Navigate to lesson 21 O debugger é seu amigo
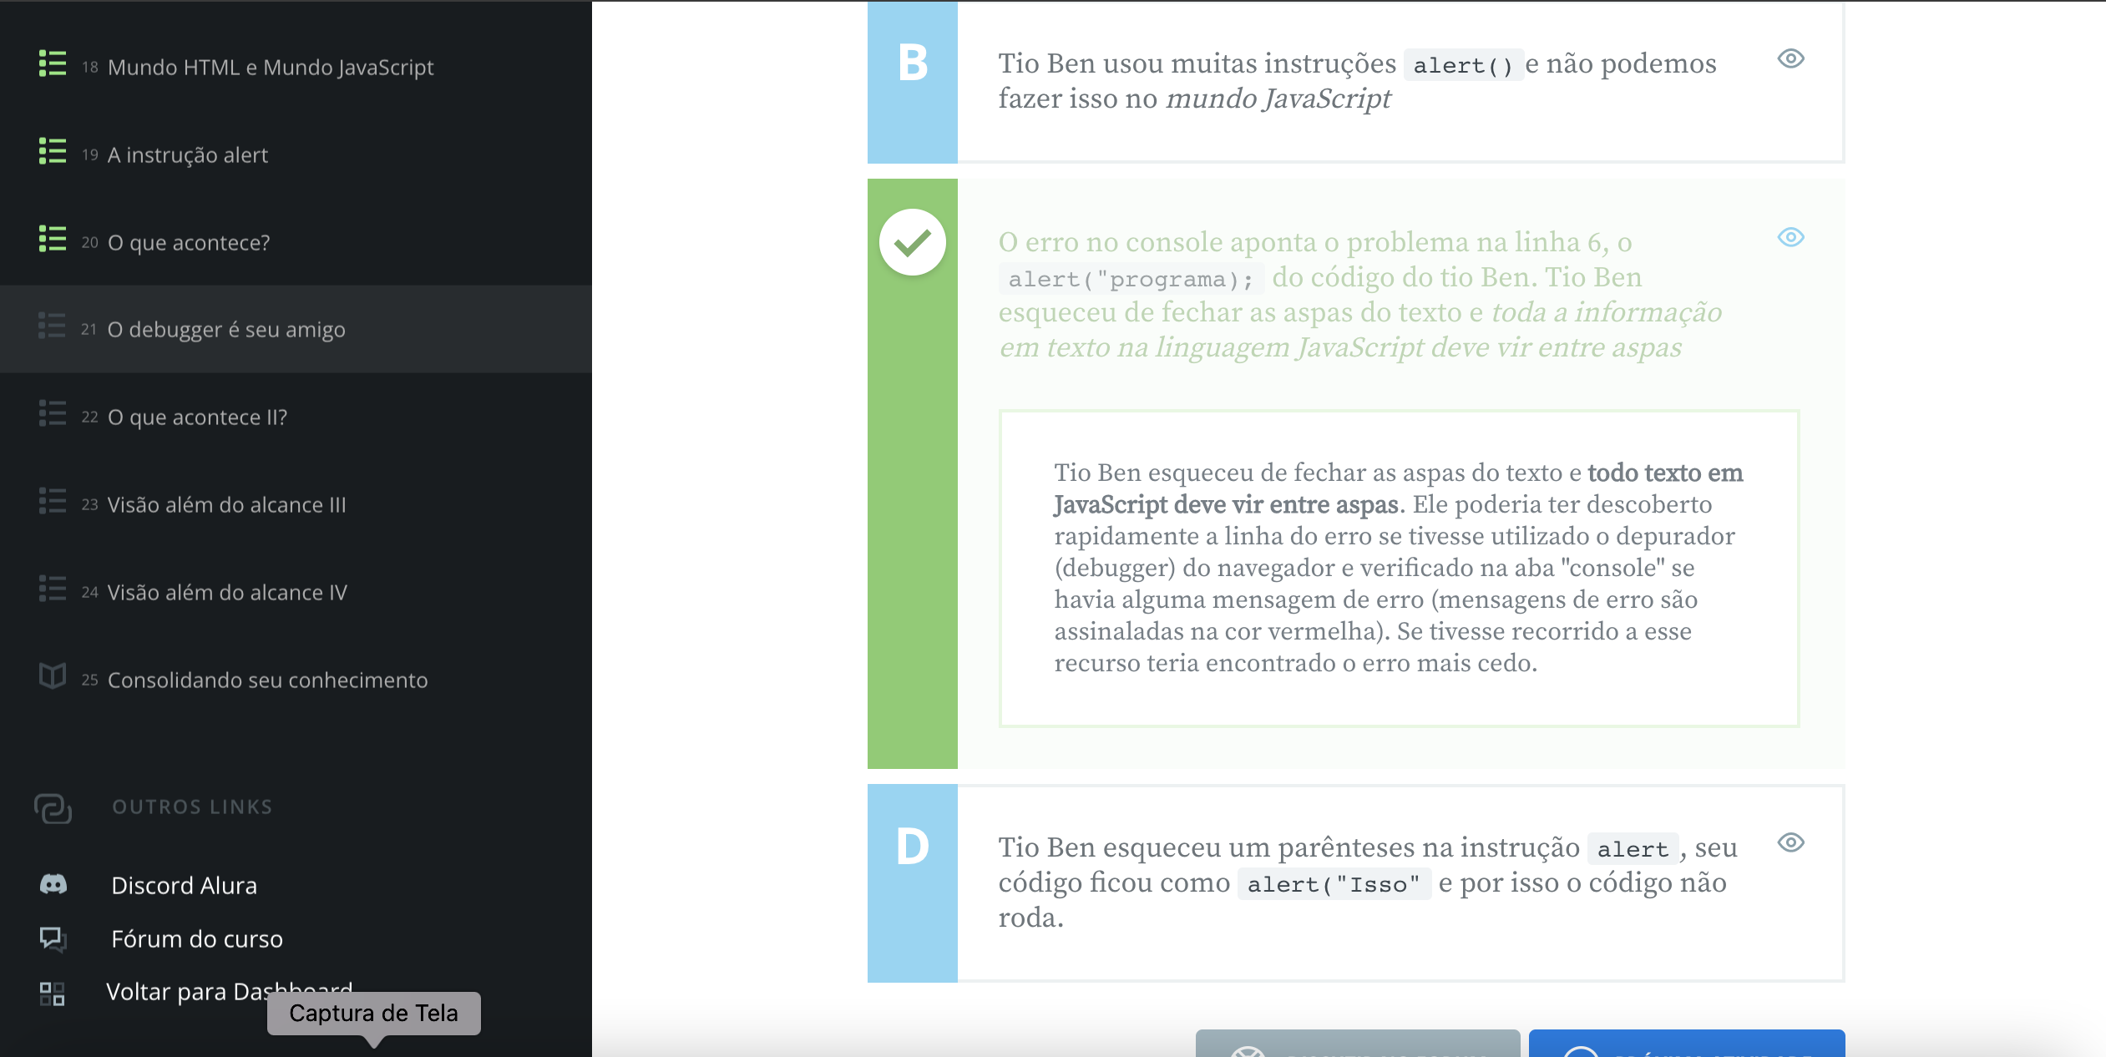The image size is (2106, 1057). 225,327
